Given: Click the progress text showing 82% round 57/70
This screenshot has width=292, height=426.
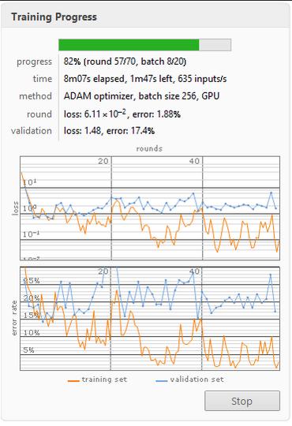Looking at the screenshot, I should click(x=125, y=62).
